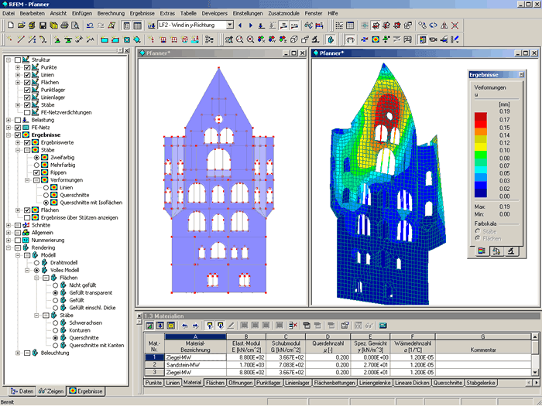Click the Undo arrow icon
542x406 pixels.
click(90, 26)
